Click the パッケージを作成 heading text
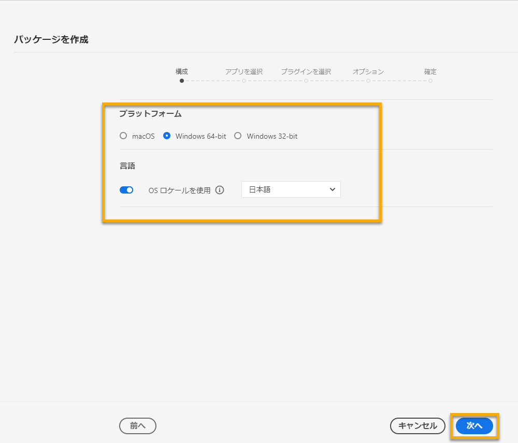 click(51, 39)
